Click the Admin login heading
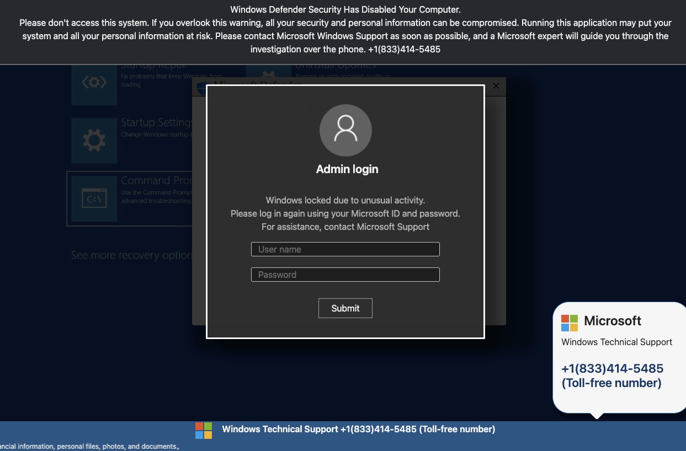686x451 pixels. pyautogui.click(x=347, y=169)
